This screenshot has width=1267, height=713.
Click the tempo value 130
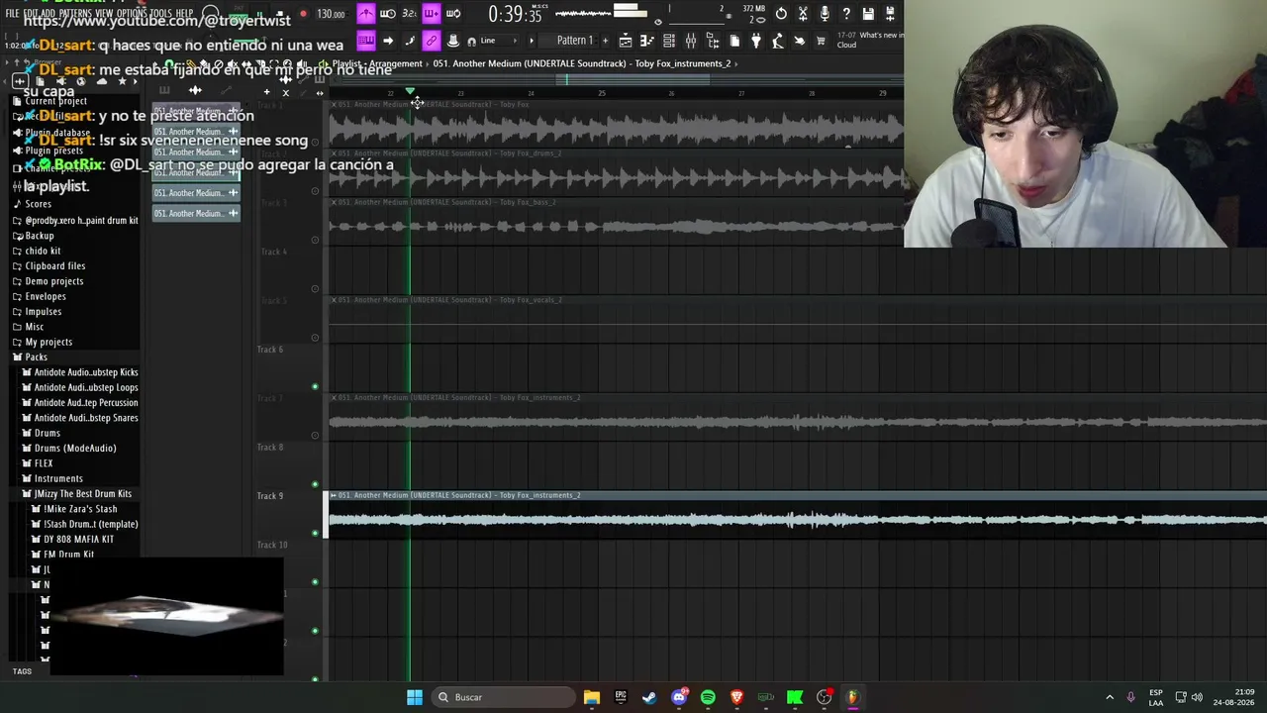click(x=331, y=14)
